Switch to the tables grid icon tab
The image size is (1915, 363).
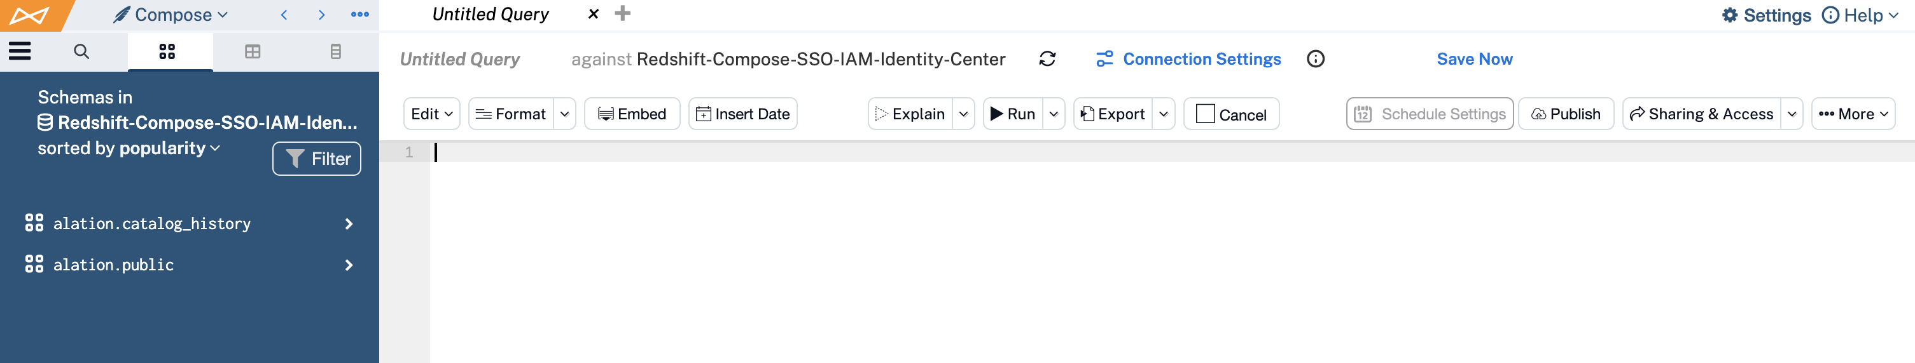click(253, 51)
